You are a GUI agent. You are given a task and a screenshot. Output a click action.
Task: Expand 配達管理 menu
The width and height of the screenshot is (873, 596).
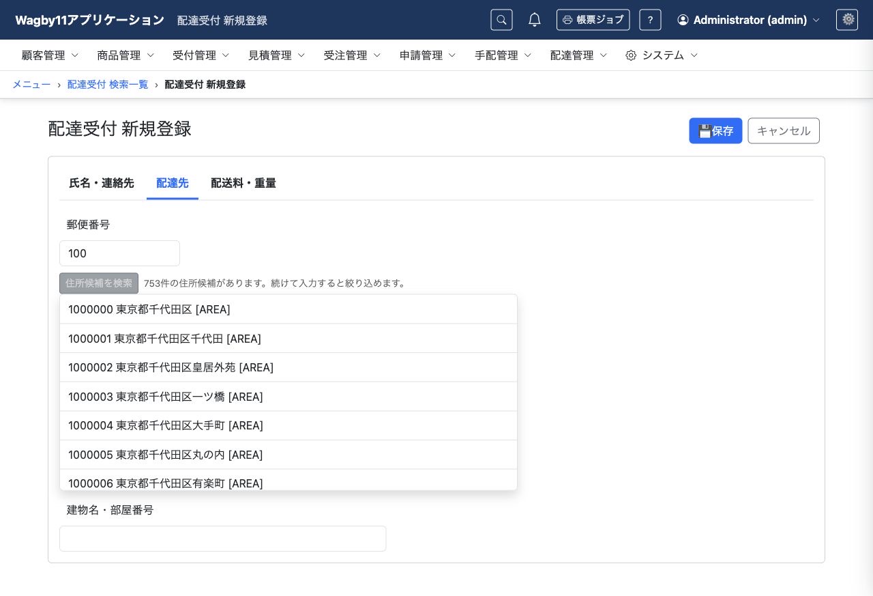[578, 55]
